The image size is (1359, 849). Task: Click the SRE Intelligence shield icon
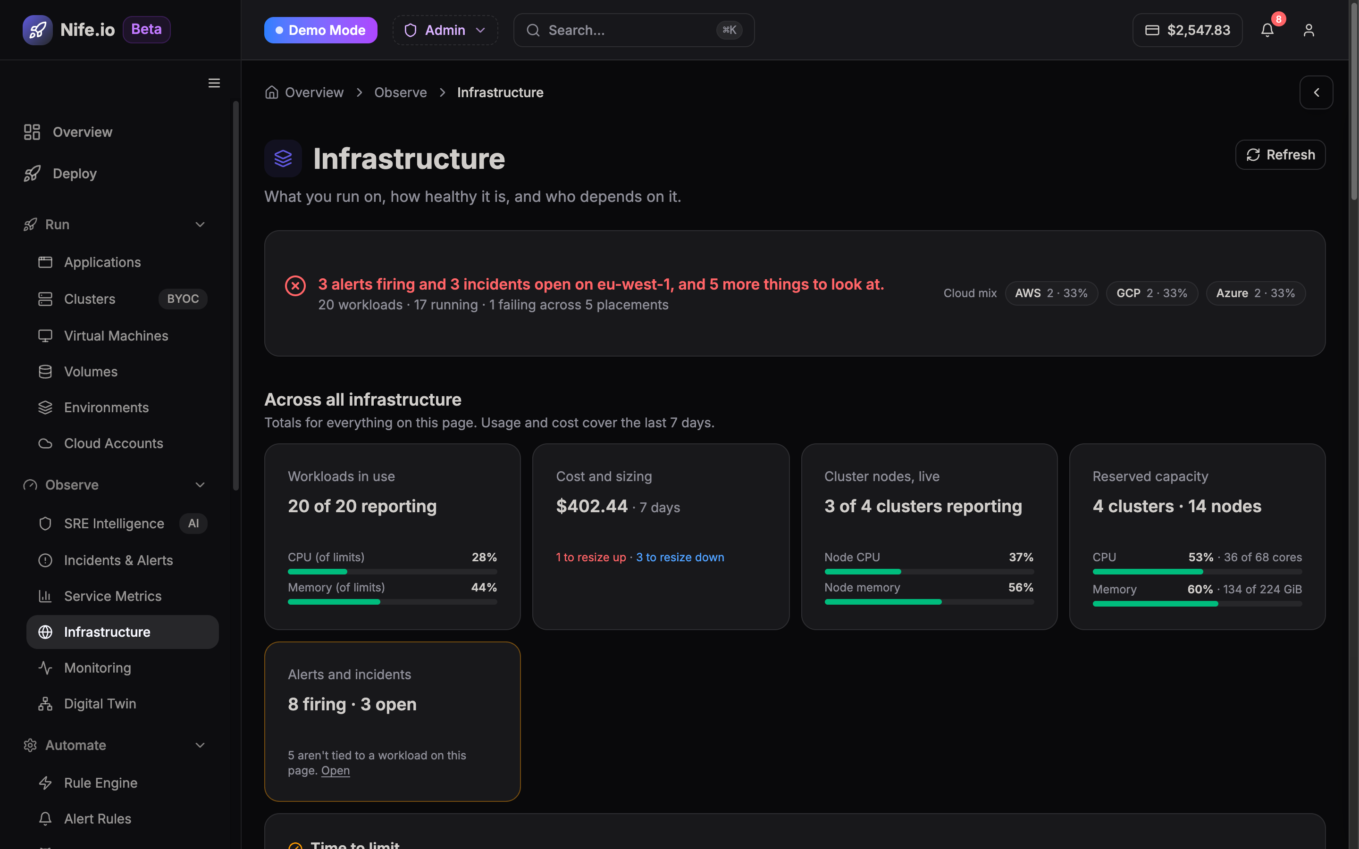point(45,524)
